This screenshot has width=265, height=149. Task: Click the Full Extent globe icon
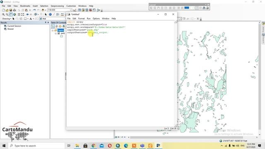pyautogui.click(x=14, y=14)
